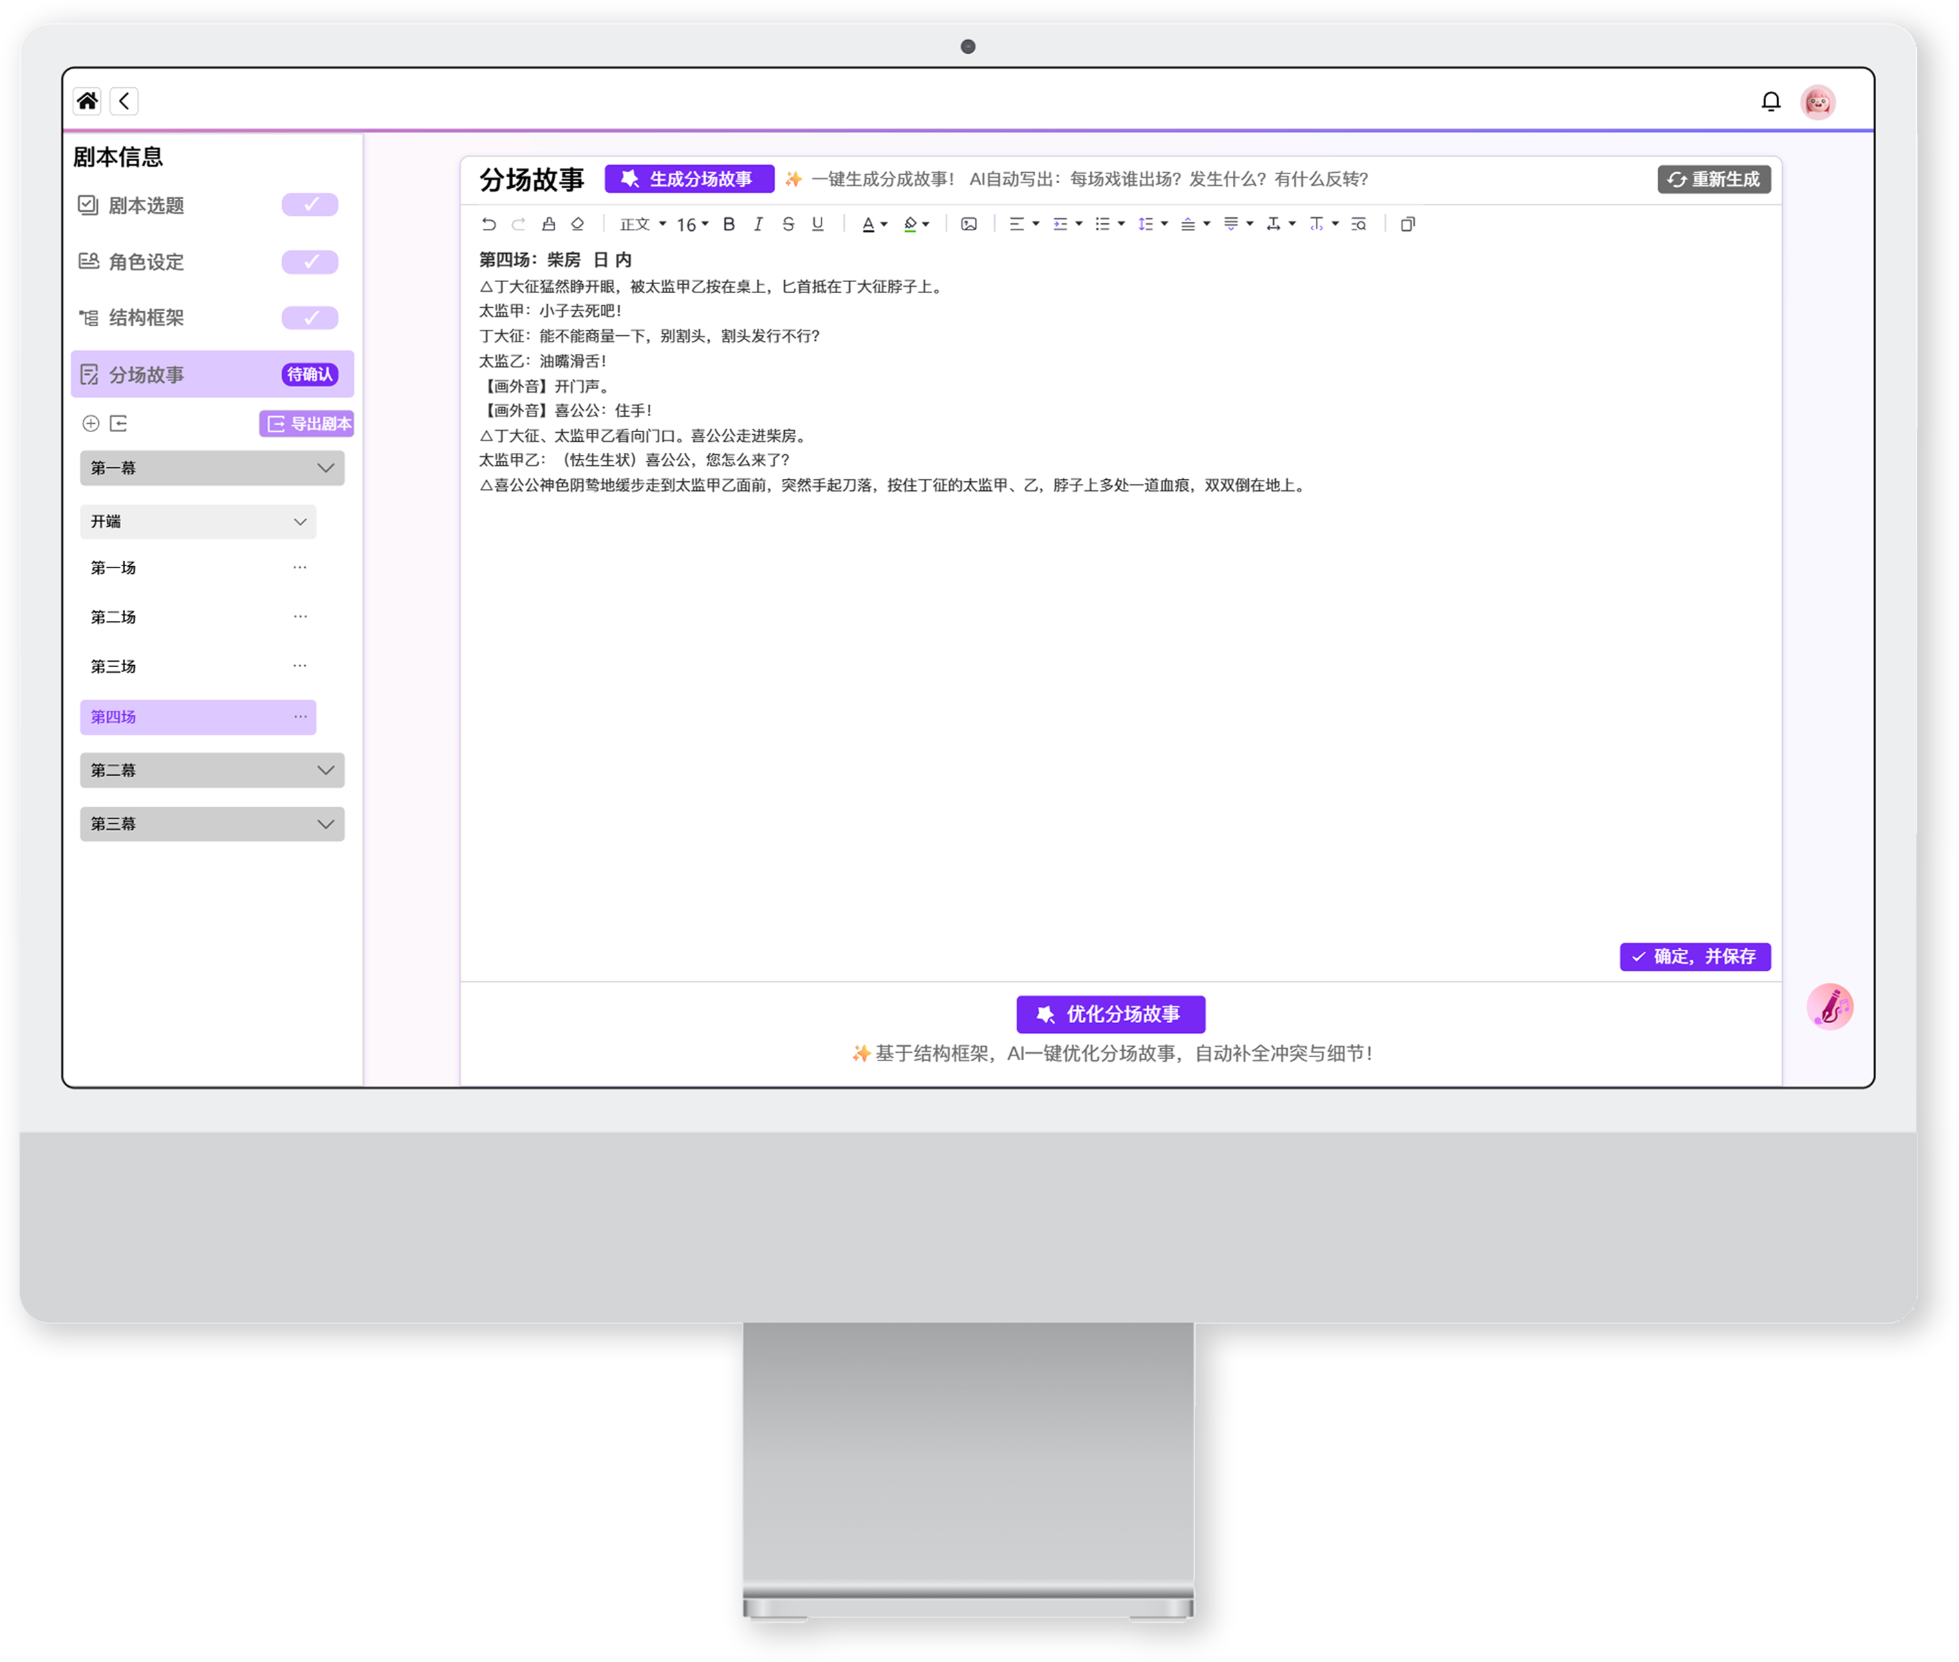The width and height of the screenshot is (1959, 1662).
Task: Click the 优化分场故事 button
Action: click(1111, 1015)
